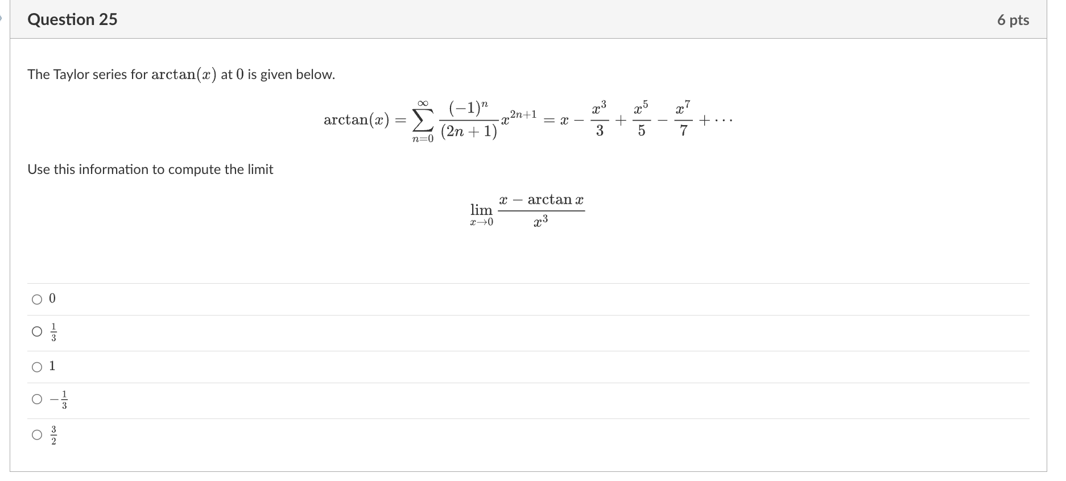Click the sentence beginning The Taylor series
Image resolution: width=1066 pixels, height=481 pixels.
click(181, 74)
